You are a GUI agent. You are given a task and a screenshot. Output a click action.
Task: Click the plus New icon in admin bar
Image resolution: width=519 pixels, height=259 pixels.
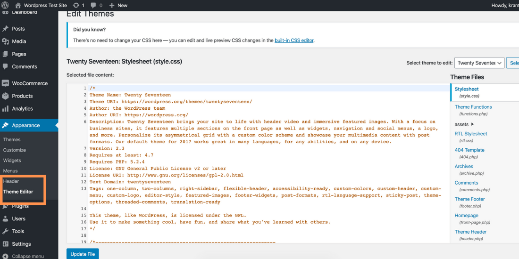pyautogui.click(x=112, y=5)
